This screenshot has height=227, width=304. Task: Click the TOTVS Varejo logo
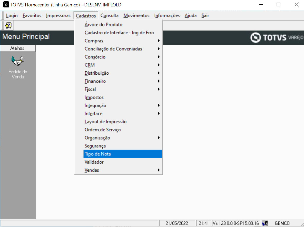pos(277,37)
